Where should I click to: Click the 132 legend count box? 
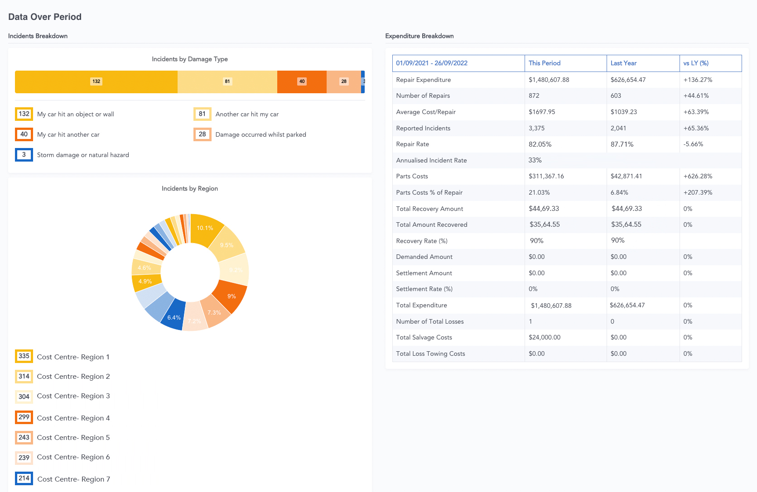click(24, 114)
